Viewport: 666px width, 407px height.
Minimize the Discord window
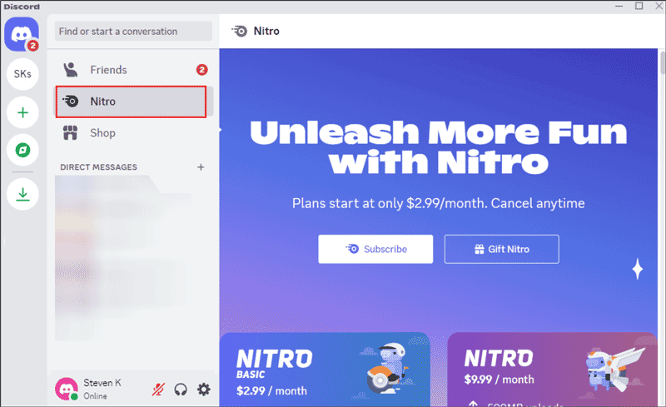pos(619,6)
